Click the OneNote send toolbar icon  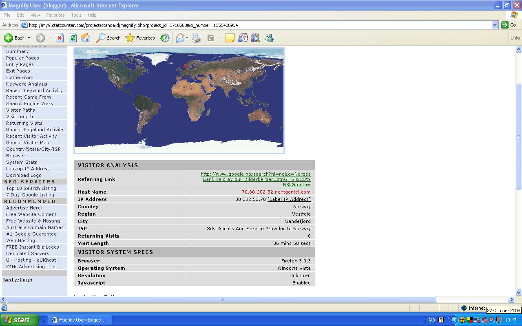(x=243, y=38)
